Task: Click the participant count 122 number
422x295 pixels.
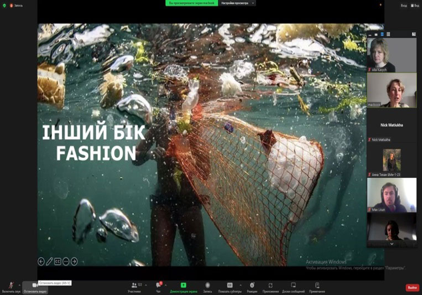Action: click(x=140, y=284)
